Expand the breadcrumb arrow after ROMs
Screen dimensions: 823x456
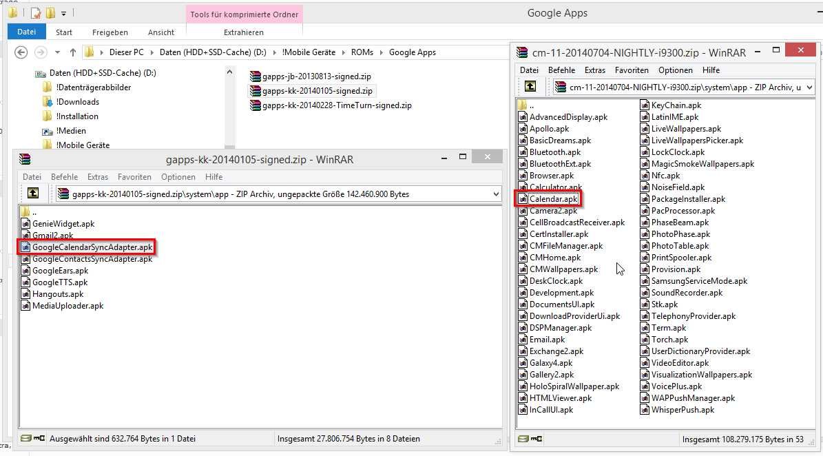381,52
